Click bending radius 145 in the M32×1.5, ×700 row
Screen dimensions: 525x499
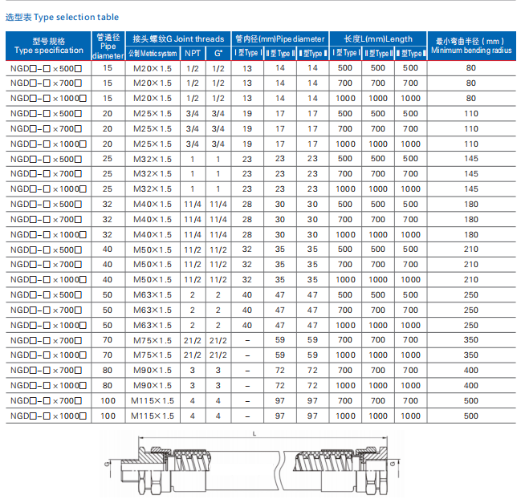click(x=471, y=174)
